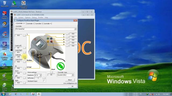The height and width of the screenshot is (96, 172).
Task: Click the taskbar clock showing 7:13 AM
Action: click(x=166, y=94)
